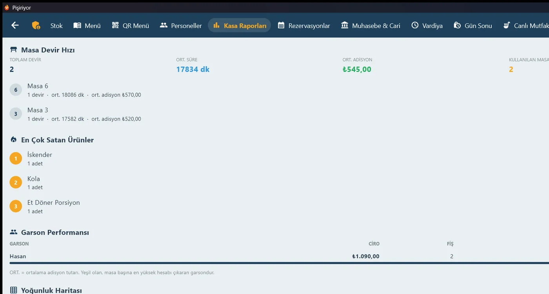Screen dimensions: 549x294
Task: Select the Kasa Raporları tab
Action: pos(239,25)
